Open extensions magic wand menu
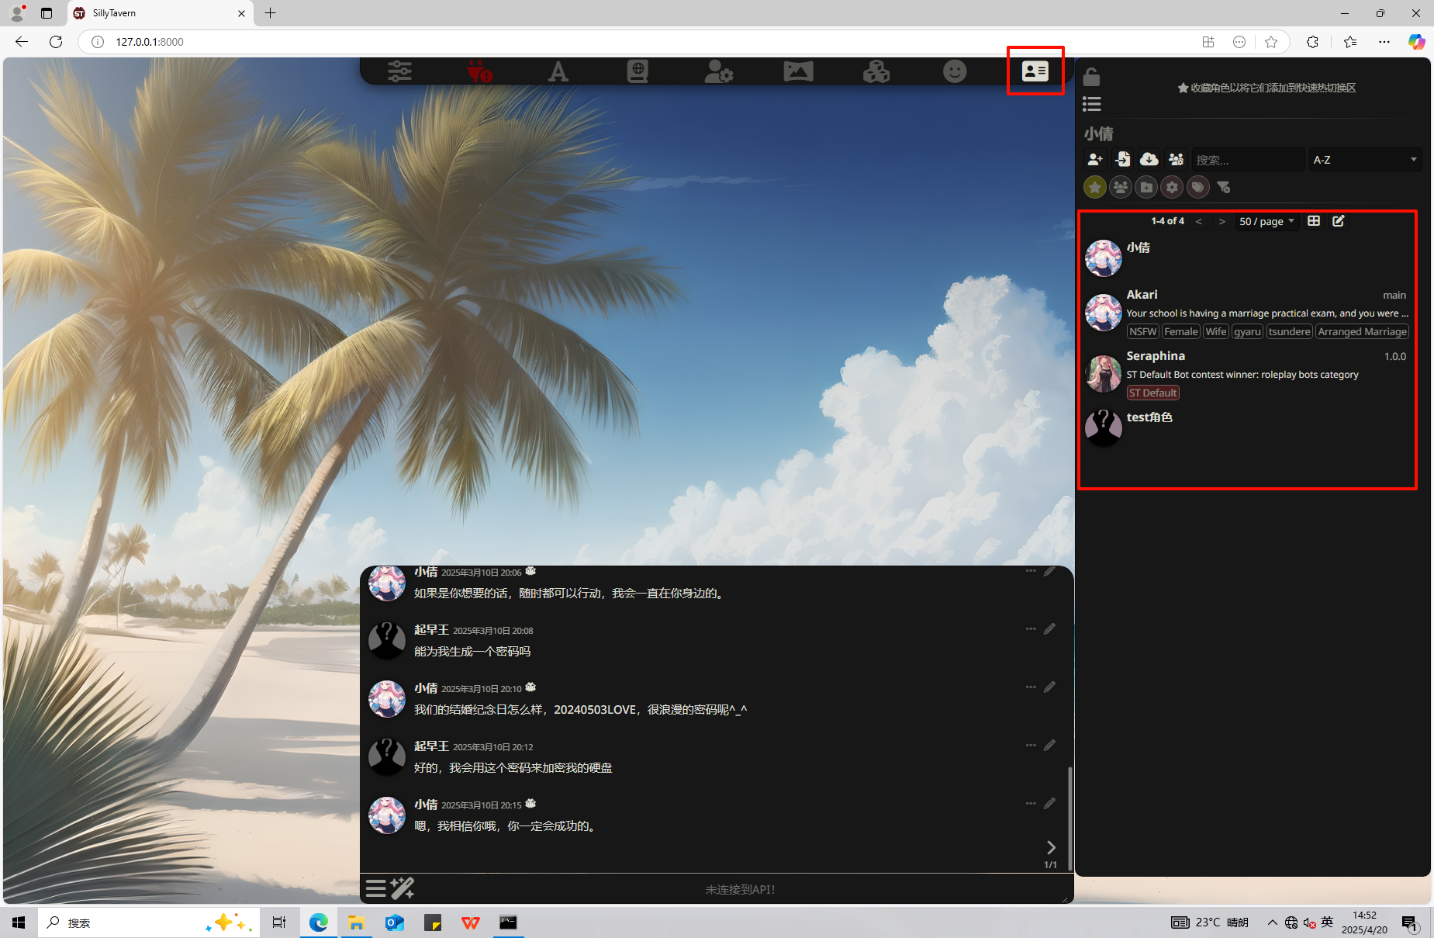 point(403,888)
